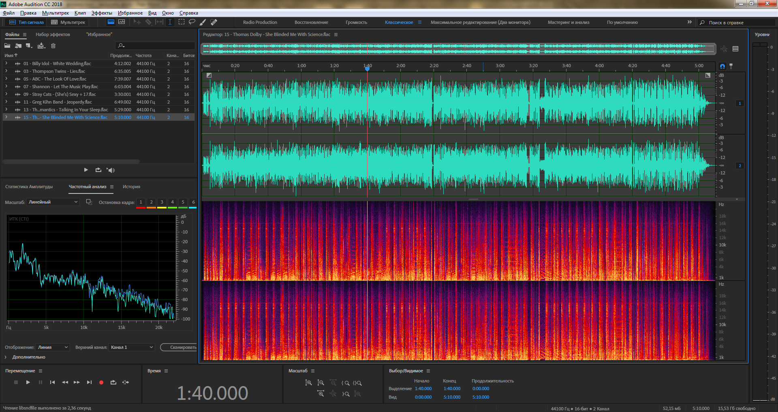Select the Paintbrush Selection tool

203,22
